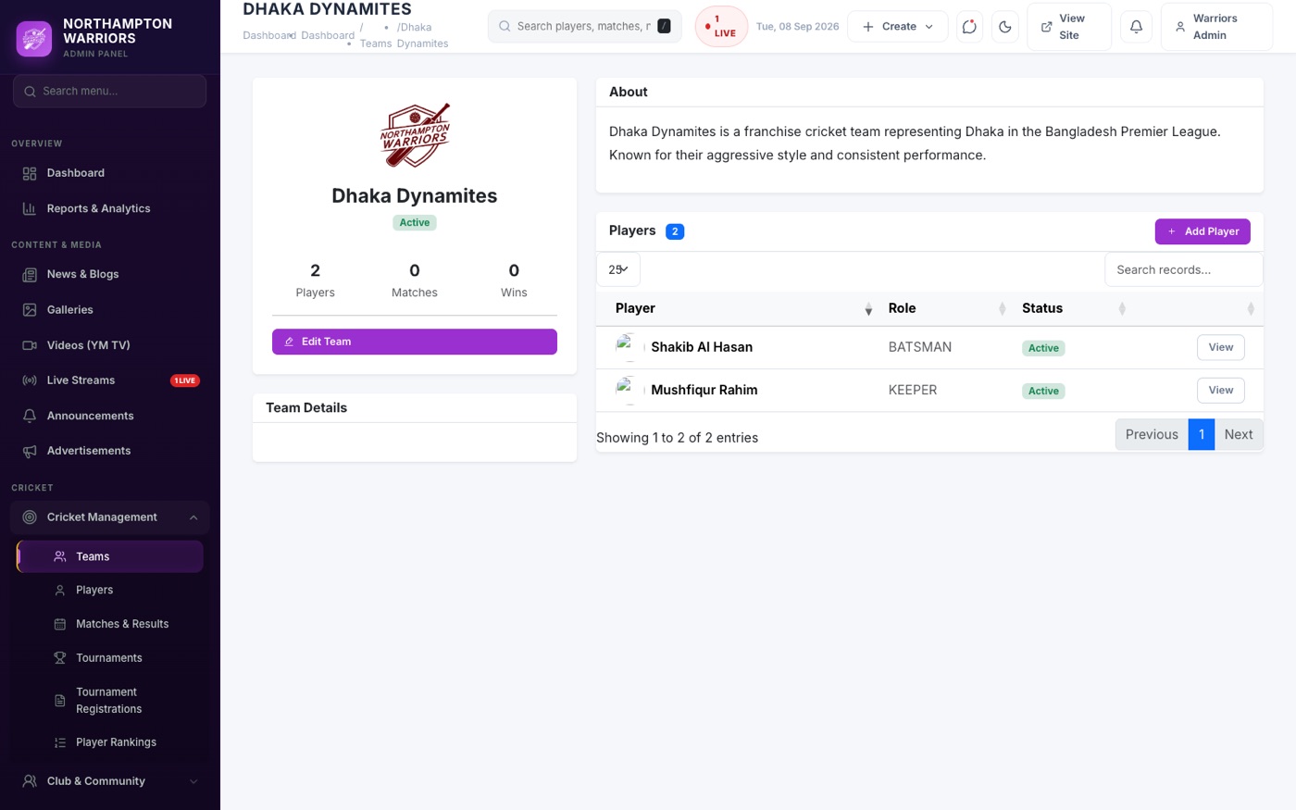Click the Player Rankings list icon
The height and width of the screenshot is (810, 1296).
click(x=60, y=742)
